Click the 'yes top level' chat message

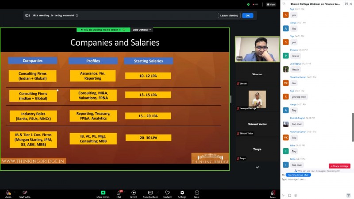point(299,97)
